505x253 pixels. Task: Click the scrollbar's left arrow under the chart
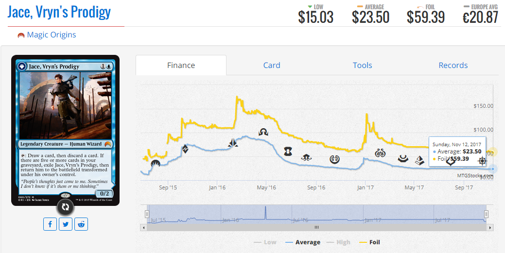pyautogui.click(x=144, y=227)
